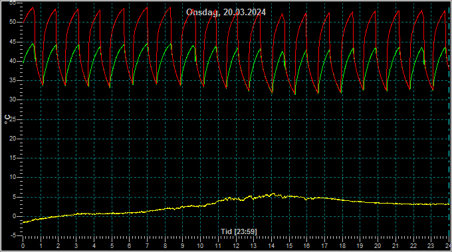
Task: Select hour 3 on the time axis
Action: point(76,246)
